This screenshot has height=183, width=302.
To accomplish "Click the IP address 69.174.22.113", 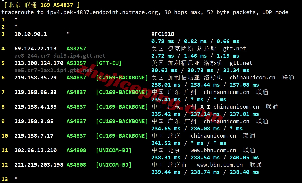I will (35, 49).
